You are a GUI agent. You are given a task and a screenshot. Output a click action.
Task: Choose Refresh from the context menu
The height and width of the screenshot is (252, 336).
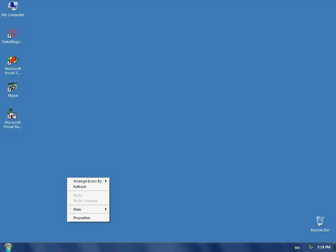click(x=88, y=187)
